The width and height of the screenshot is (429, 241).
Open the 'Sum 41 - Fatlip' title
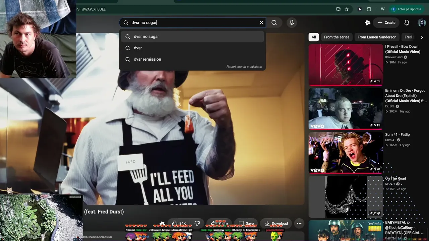coord(397,135)
